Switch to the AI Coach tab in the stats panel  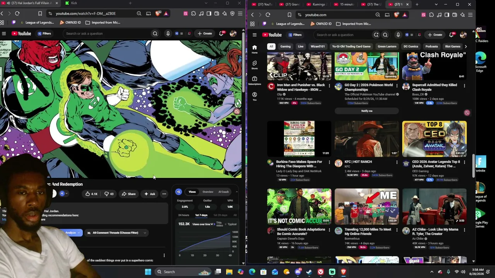pos(224,192)
